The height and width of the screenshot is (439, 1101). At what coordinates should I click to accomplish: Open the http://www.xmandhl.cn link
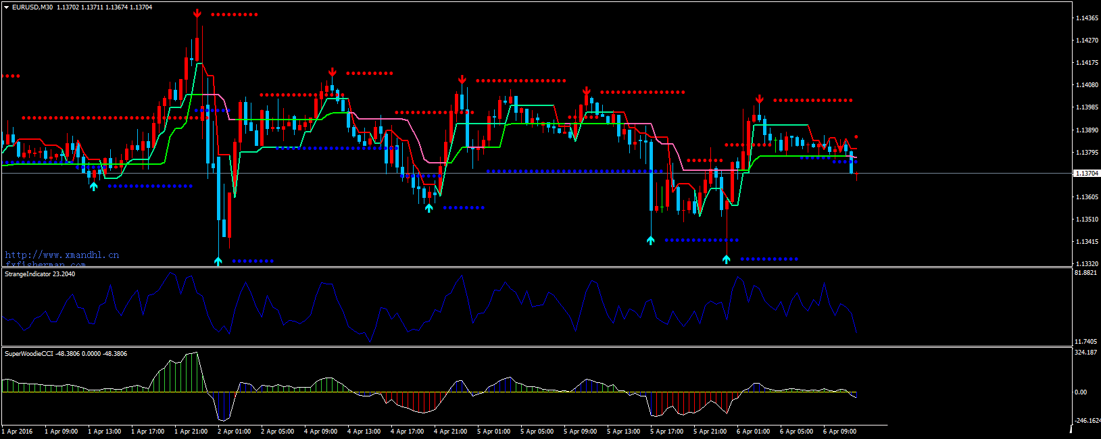[x=62, y=255]
